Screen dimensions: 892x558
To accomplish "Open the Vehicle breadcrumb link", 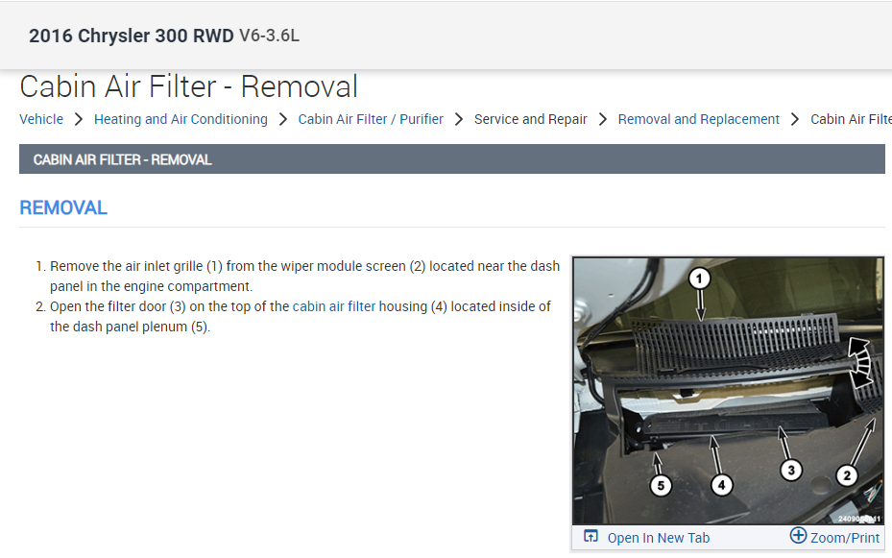I will pyautogui.click(x=41, y=119).
